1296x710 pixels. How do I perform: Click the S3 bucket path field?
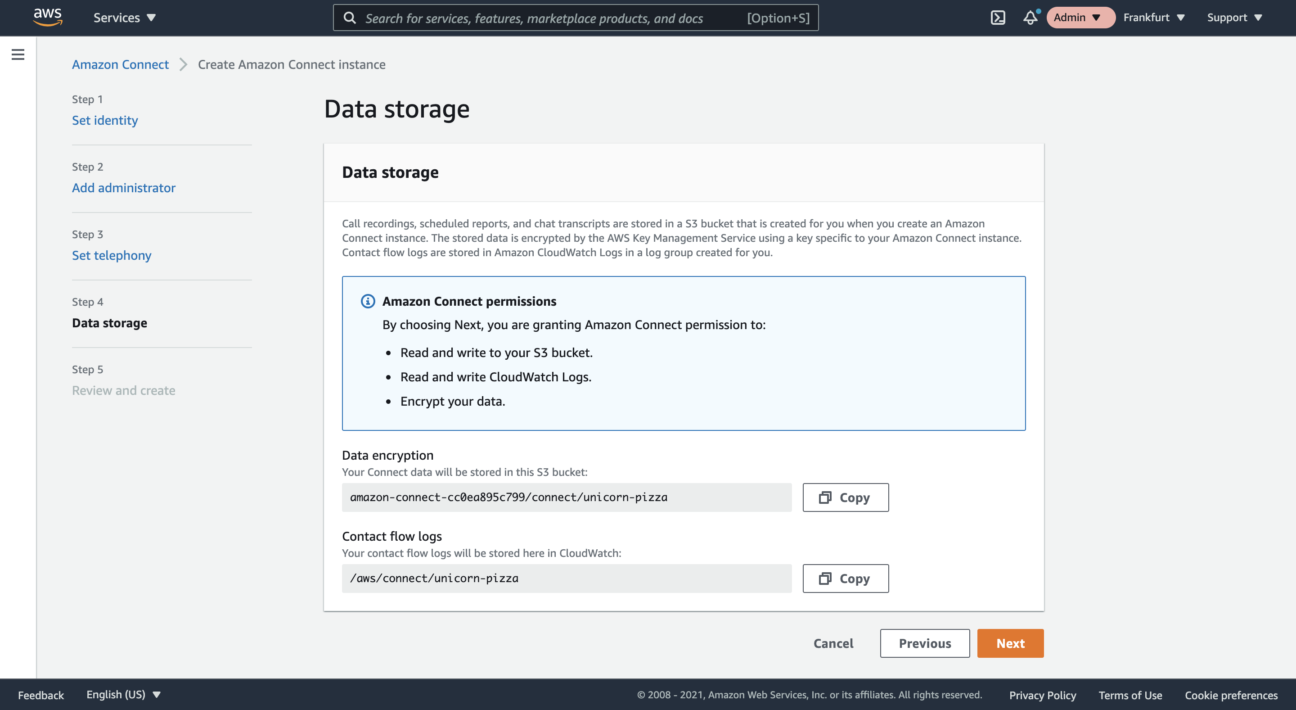point(567,497)
